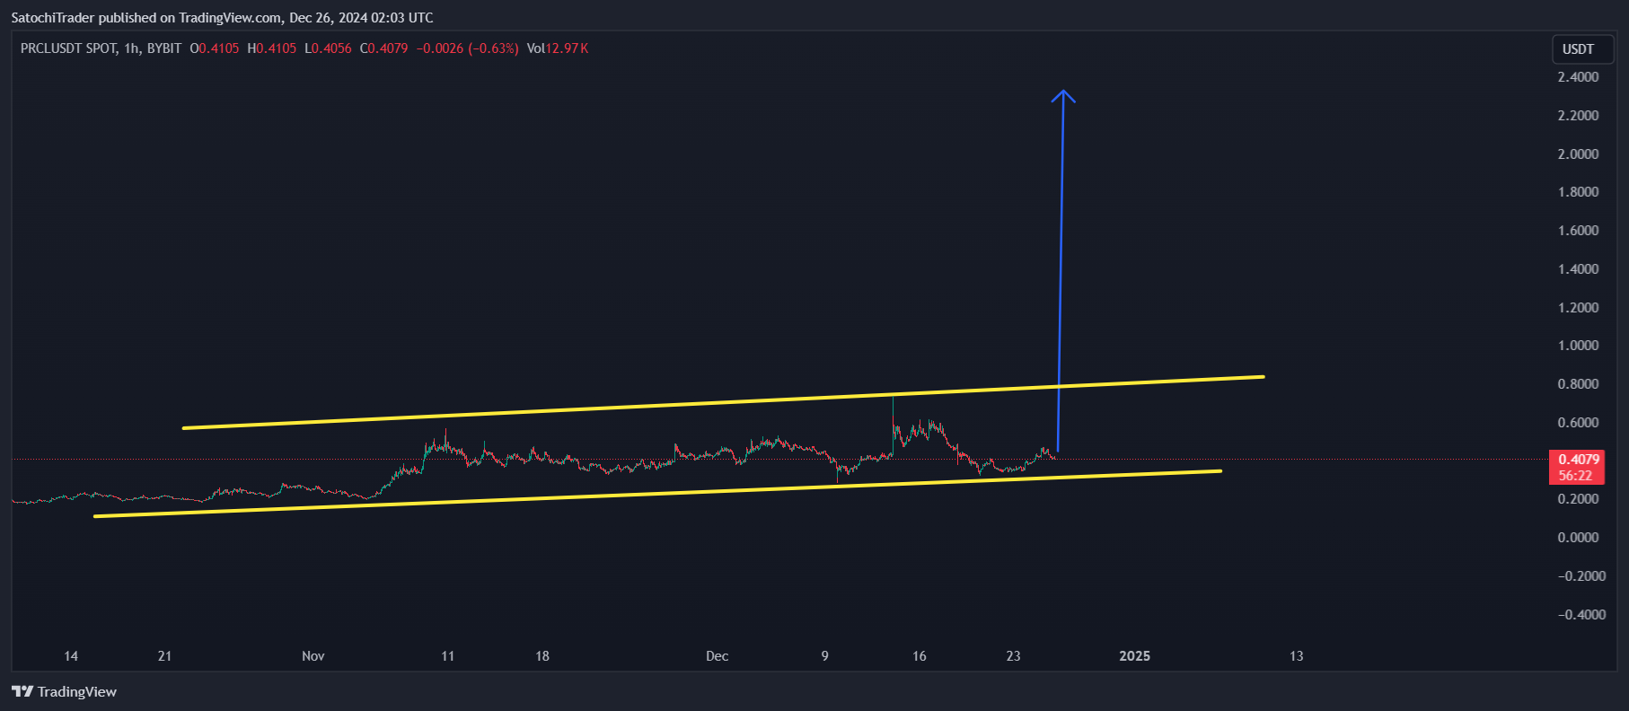The image size is (1629, 711).
Task: Click the current price label 0.4079
Action: [x=1580, y=460]
